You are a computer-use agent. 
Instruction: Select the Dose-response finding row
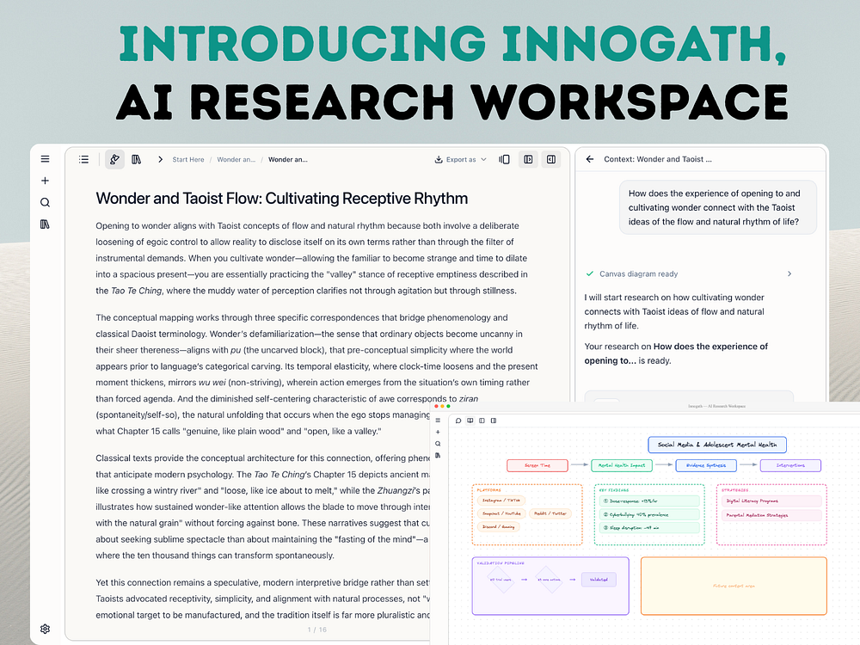pos(649,501)
